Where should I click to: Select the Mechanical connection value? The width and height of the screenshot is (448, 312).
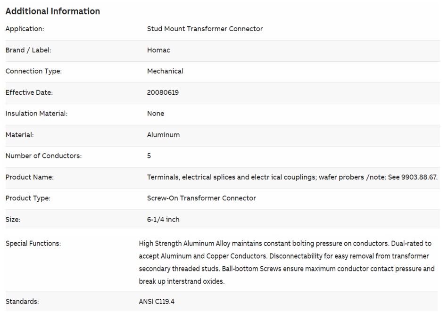click(165, 71)
